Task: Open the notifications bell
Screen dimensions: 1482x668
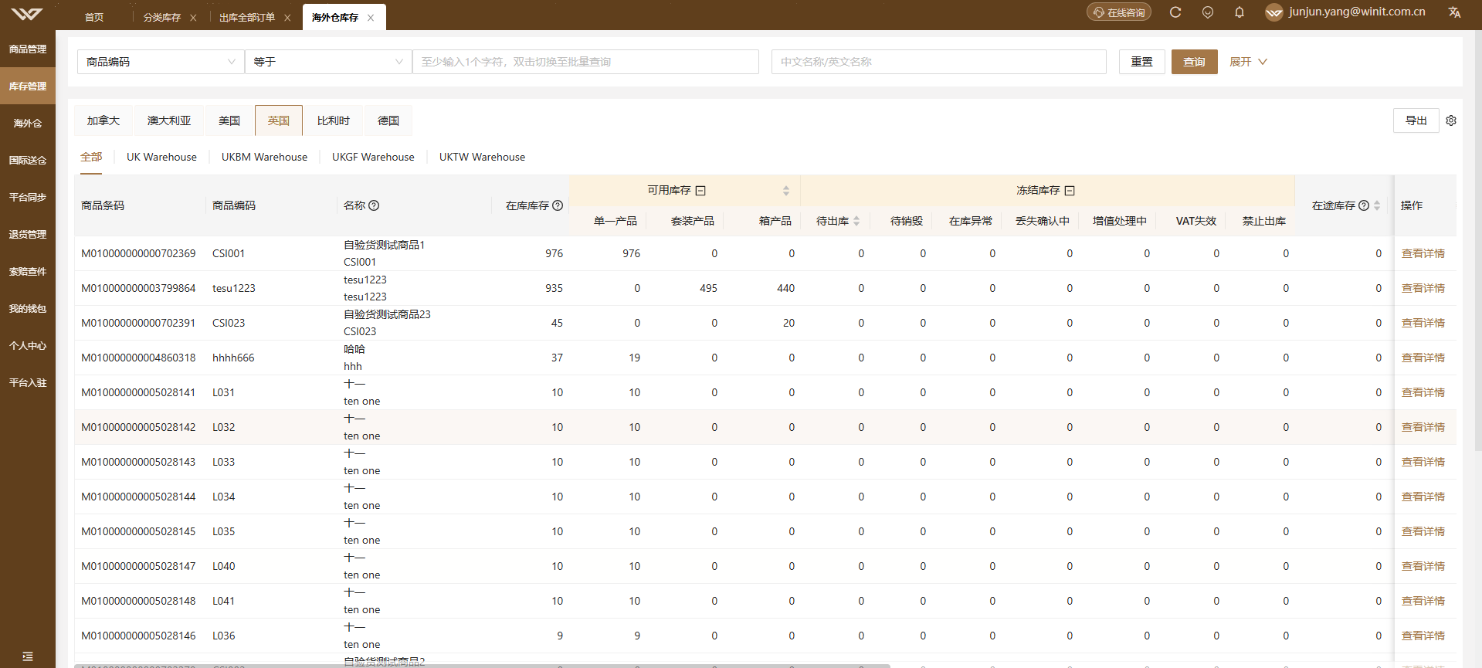Action: [x=1240, y=12]
